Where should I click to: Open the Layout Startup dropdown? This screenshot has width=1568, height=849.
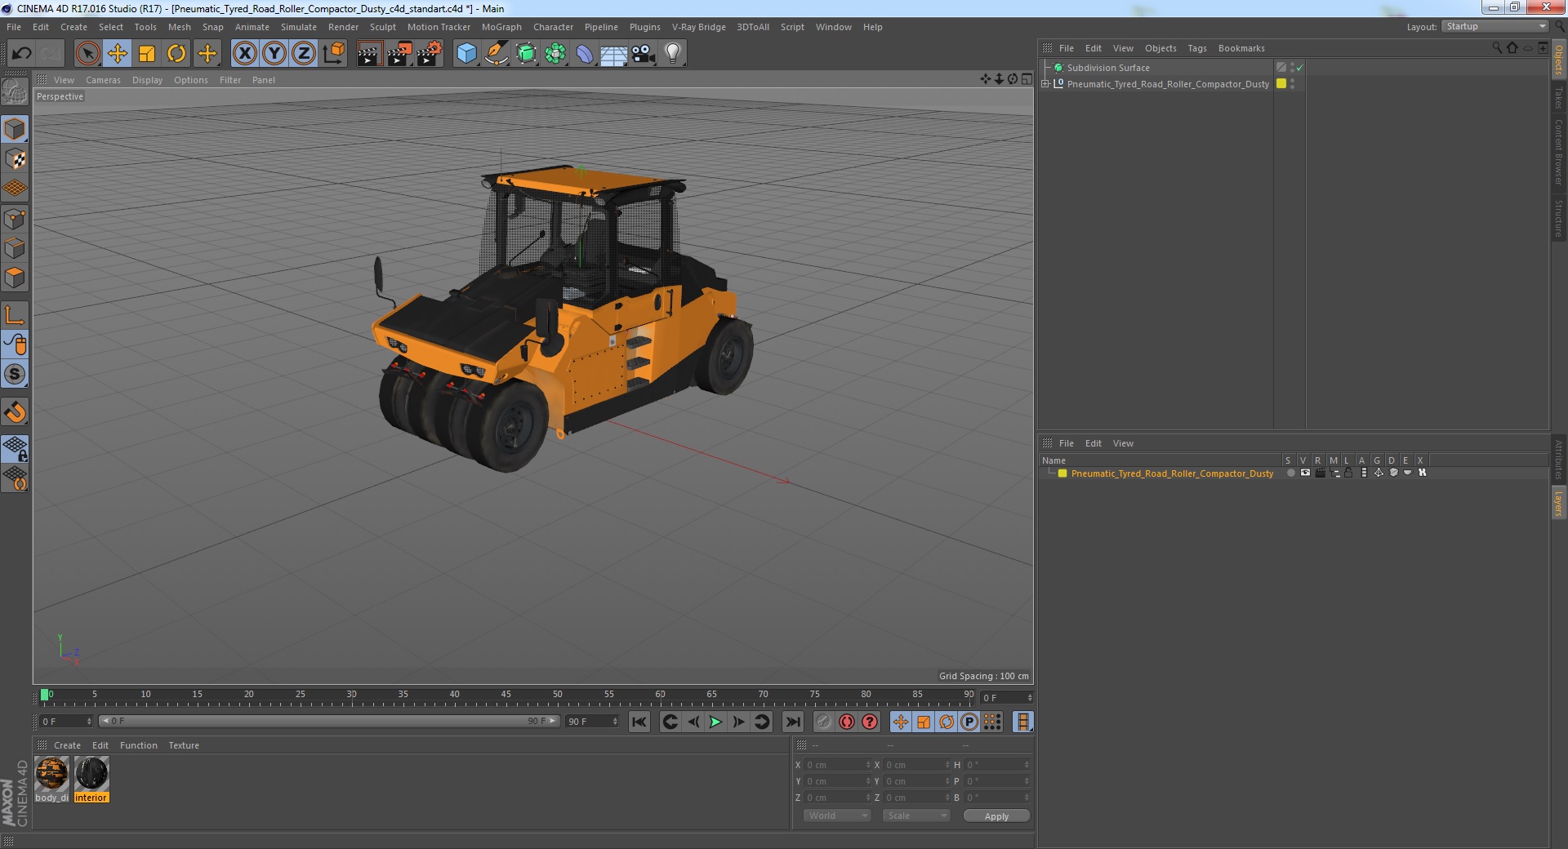point(1495,26)
